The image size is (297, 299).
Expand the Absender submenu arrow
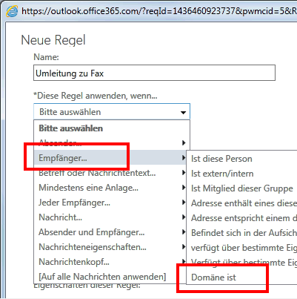click(x=184, y=143)
